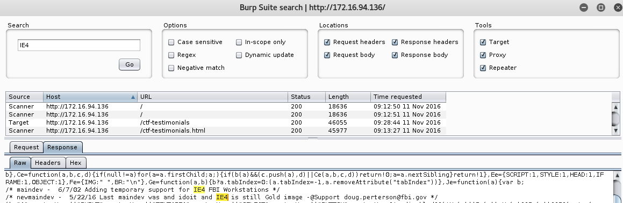Open the Headers view tab
Viewport: 623px width, 203px height.
[x=48, y=163]
